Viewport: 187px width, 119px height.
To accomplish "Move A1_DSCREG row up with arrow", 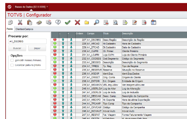I will coord(63,40).
